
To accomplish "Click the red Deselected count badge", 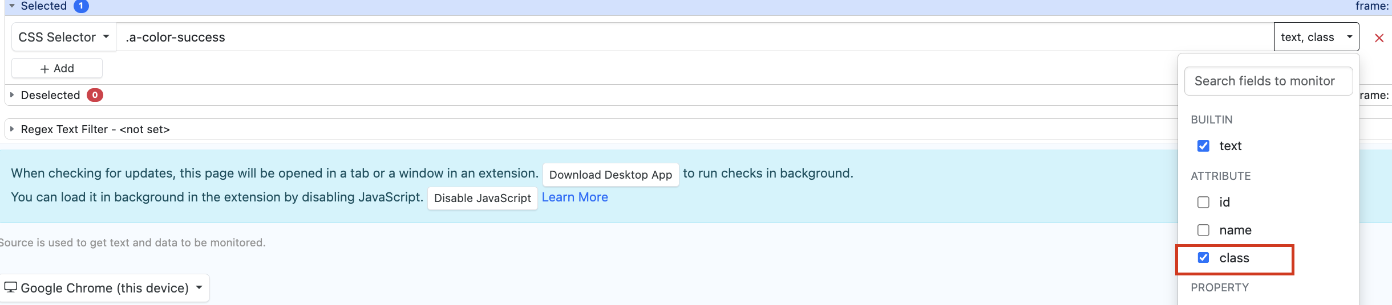I will 95,95.
